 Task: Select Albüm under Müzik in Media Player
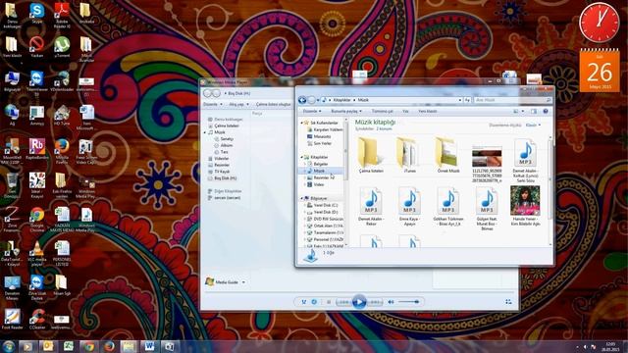click(224, 146)
